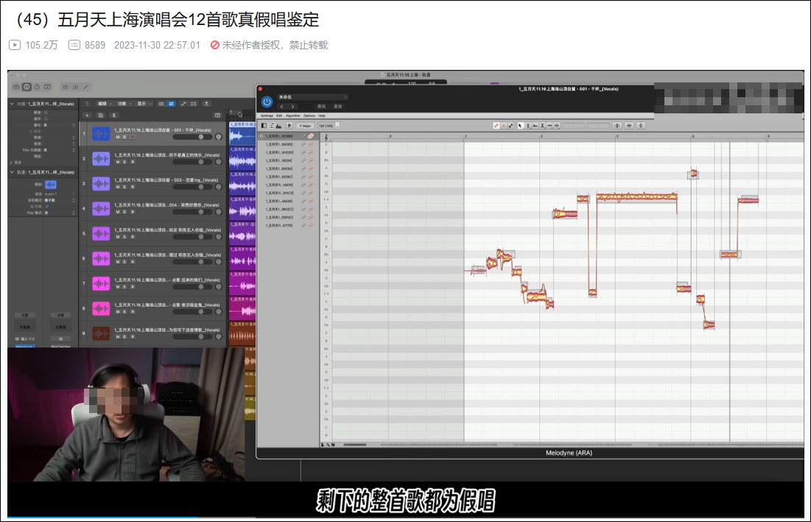Screen dimensions: 811x522
Task: Go to next Melodyne preset arrow
Action: coord(292,107)
